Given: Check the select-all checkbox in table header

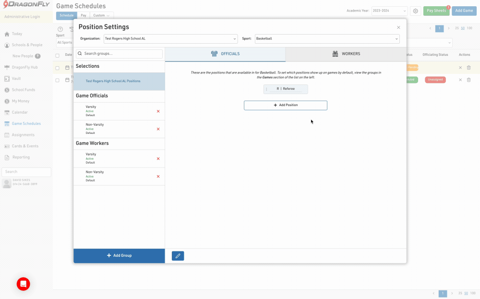Looking at the screenshot, I should coord(58,55).
